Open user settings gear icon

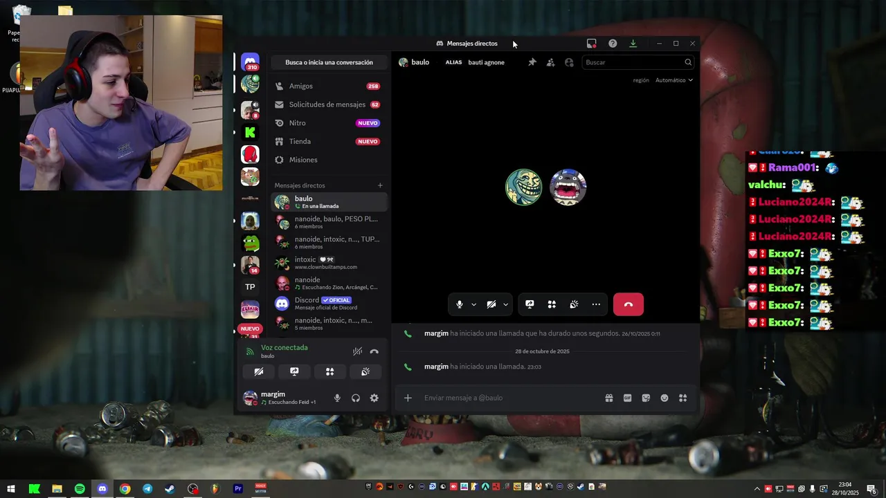coord(374,398)
